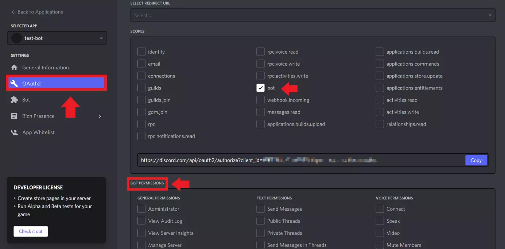Enable the rpc.voice.read scope checkbox
This screenshot has height=249, width=505.
[260, 52]
